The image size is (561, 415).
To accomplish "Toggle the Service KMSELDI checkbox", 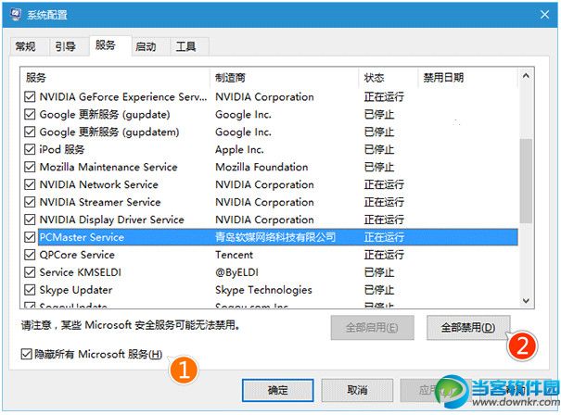I will coord(30,272).
